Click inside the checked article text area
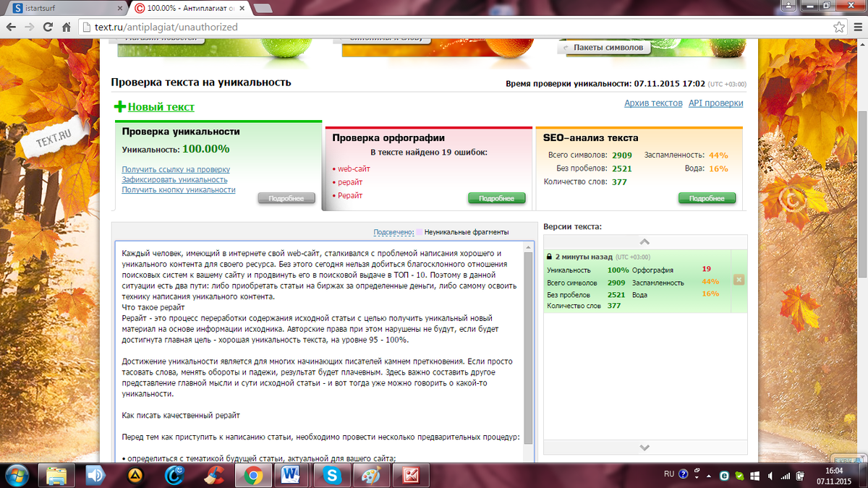The height and width of the screenshot is (488, 868). [x=319, y=351]
